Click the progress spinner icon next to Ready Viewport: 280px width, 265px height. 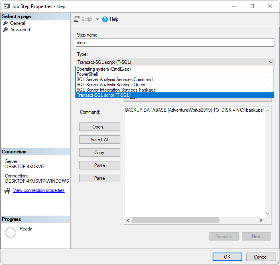[x=10, y=232]
